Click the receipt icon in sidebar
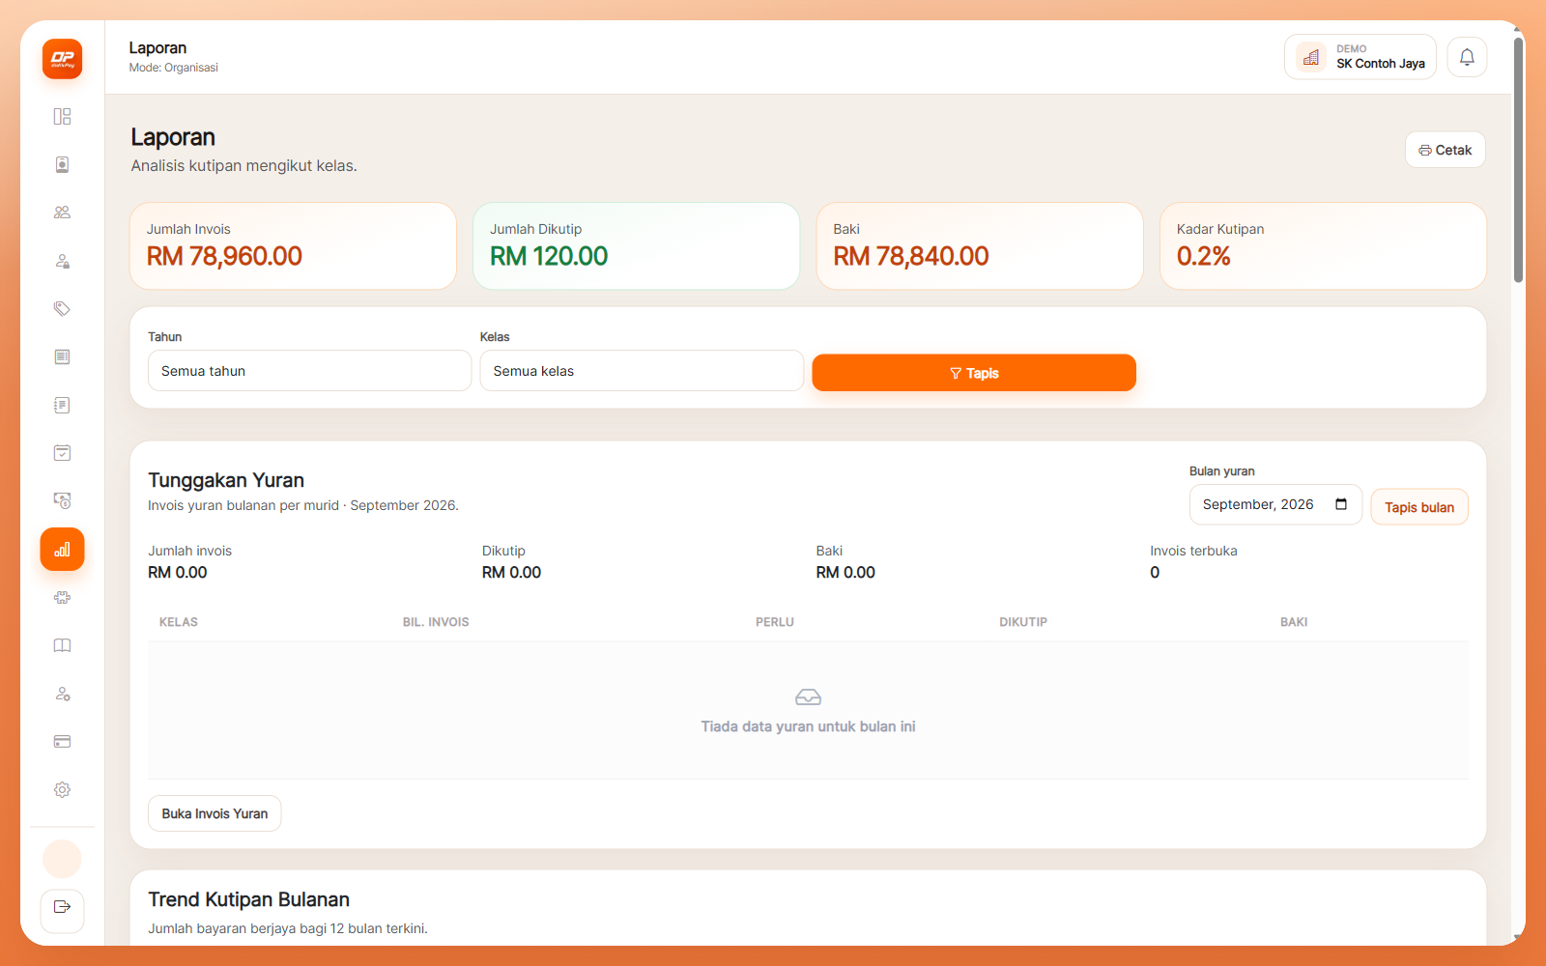Screen dimensions: 1546x966 62,357
